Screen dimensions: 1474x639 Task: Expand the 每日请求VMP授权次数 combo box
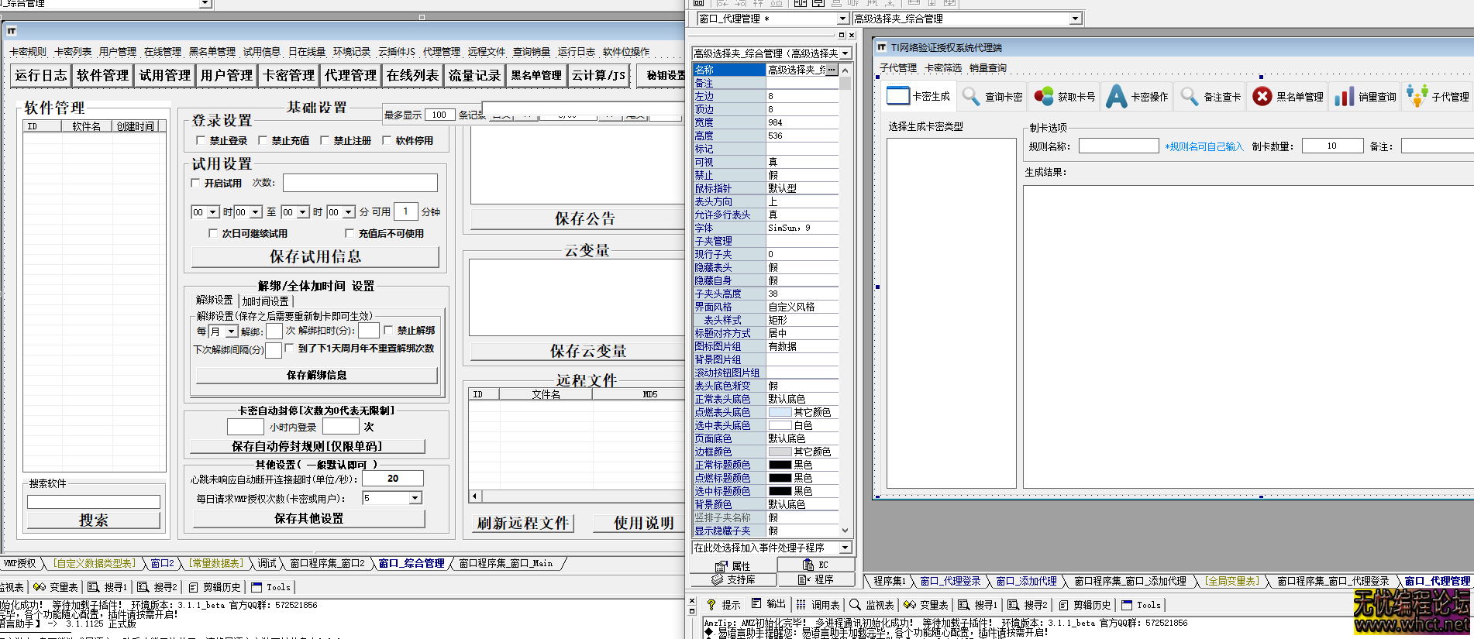[415, 498]
